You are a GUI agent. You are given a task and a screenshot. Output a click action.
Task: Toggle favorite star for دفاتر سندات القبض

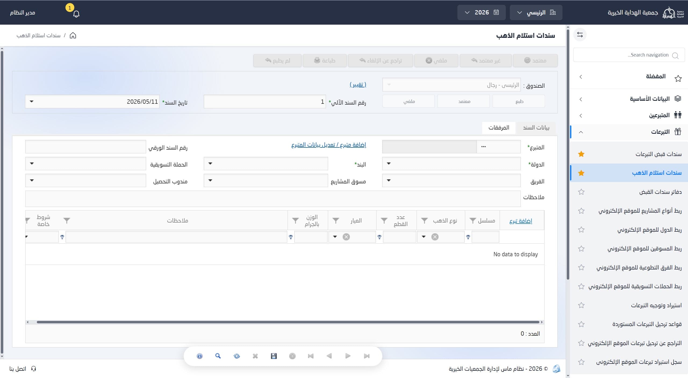[x=581, y=192]
